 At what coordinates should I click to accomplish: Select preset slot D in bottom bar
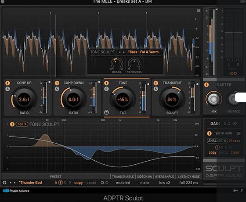pos(70,183)
